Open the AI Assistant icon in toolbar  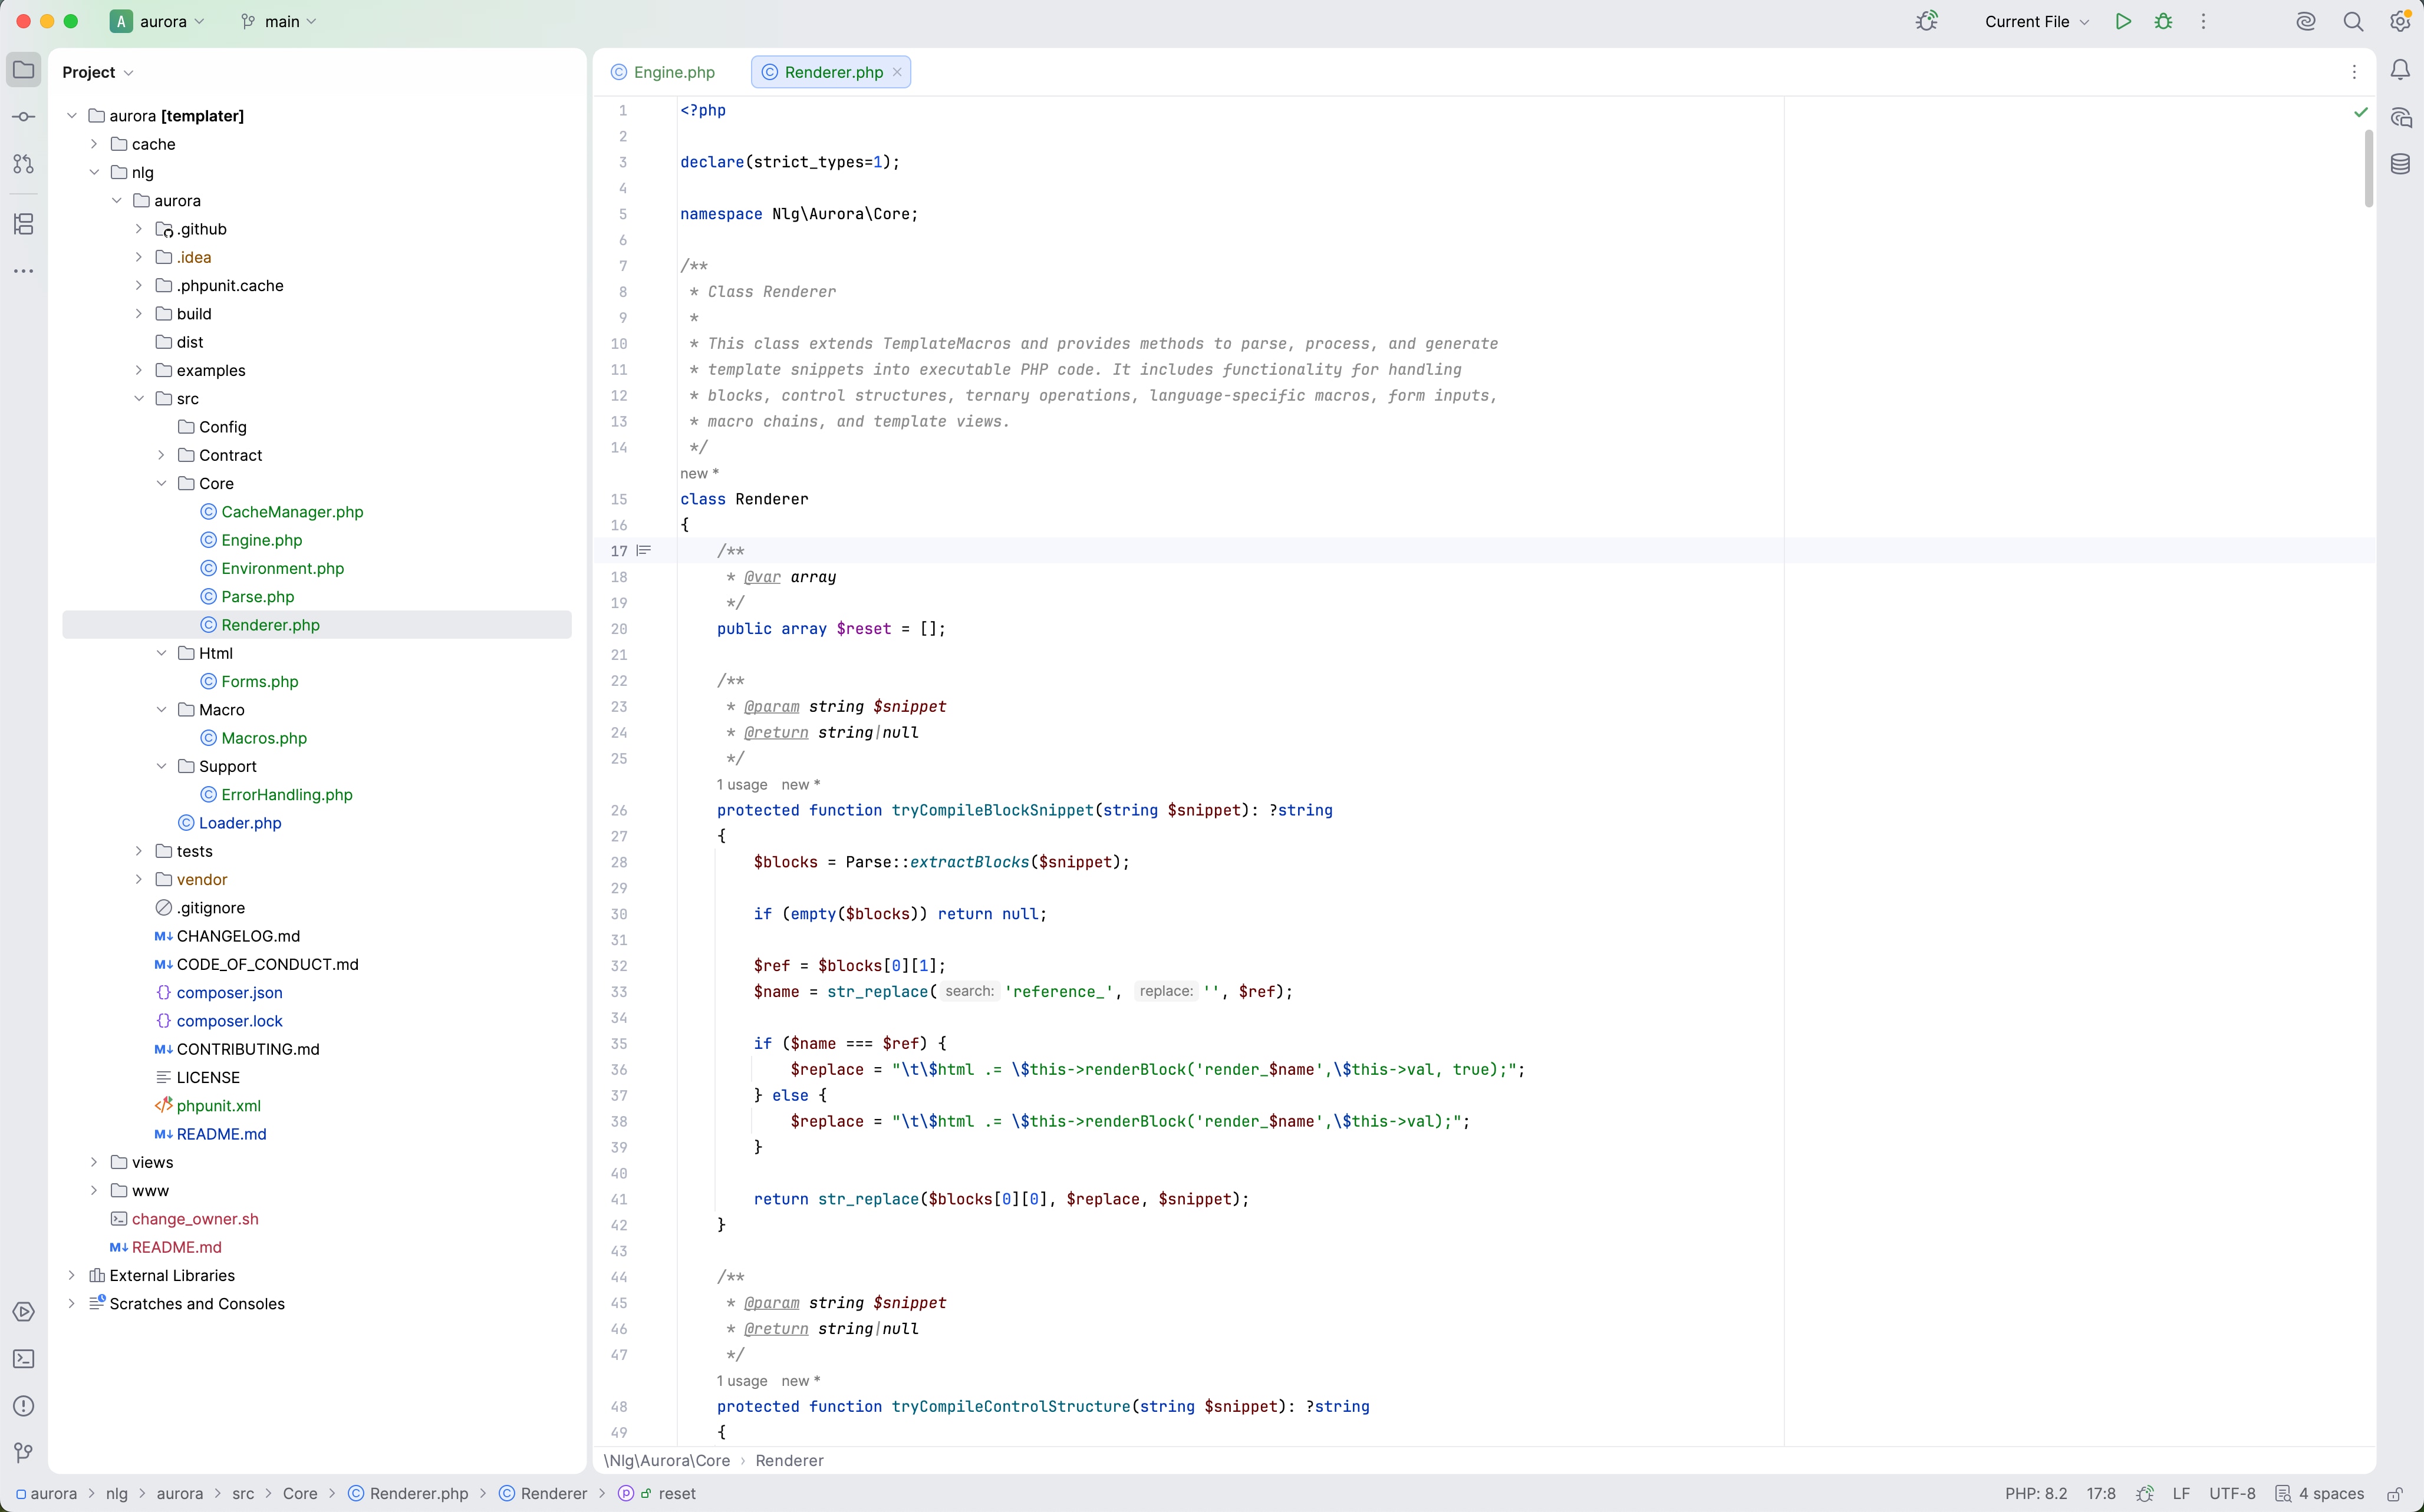(2306, 21)
